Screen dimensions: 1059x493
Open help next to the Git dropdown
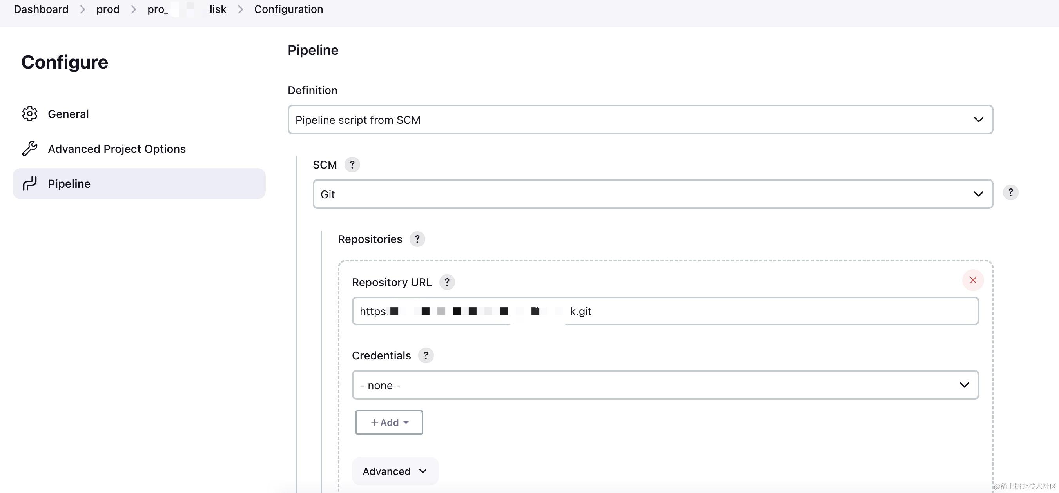point(1010,192)
